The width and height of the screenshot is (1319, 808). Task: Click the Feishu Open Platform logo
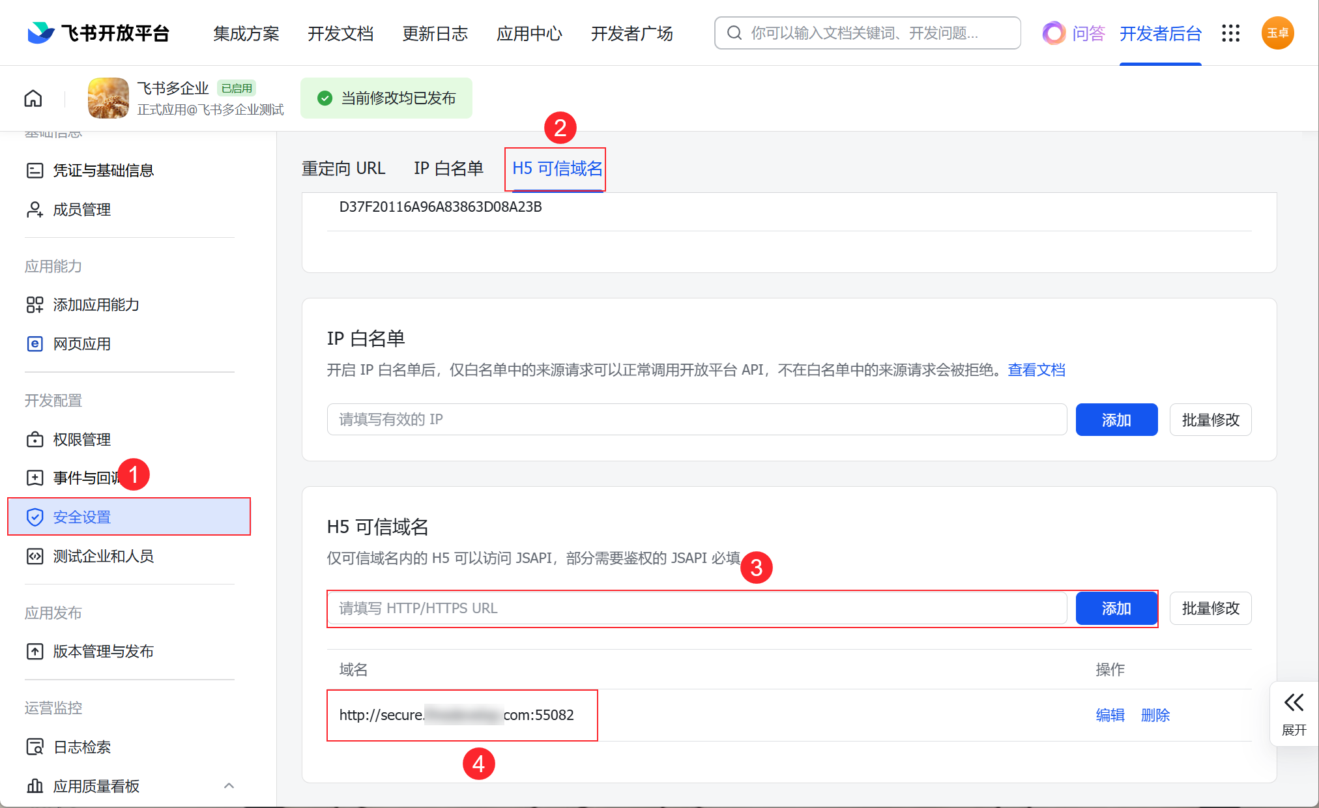tap(98, 33)
